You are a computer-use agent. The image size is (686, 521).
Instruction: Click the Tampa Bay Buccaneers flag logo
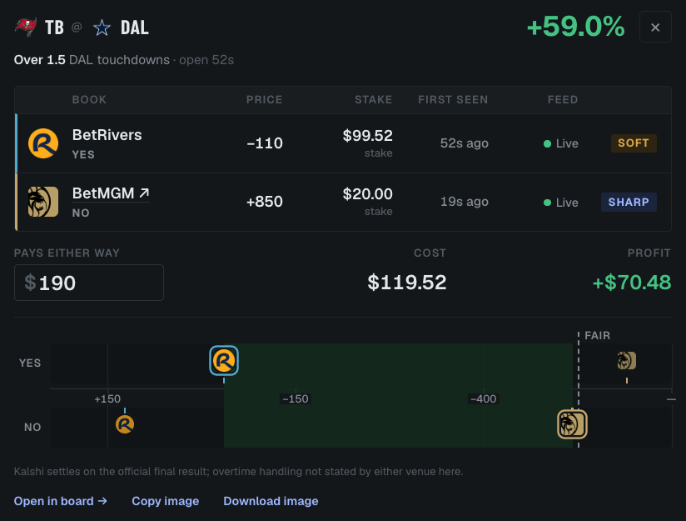pyautogui.click(x=26, y=28)
